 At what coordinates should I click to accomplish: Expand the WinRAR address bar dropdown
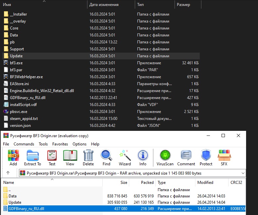coord(243,173)
